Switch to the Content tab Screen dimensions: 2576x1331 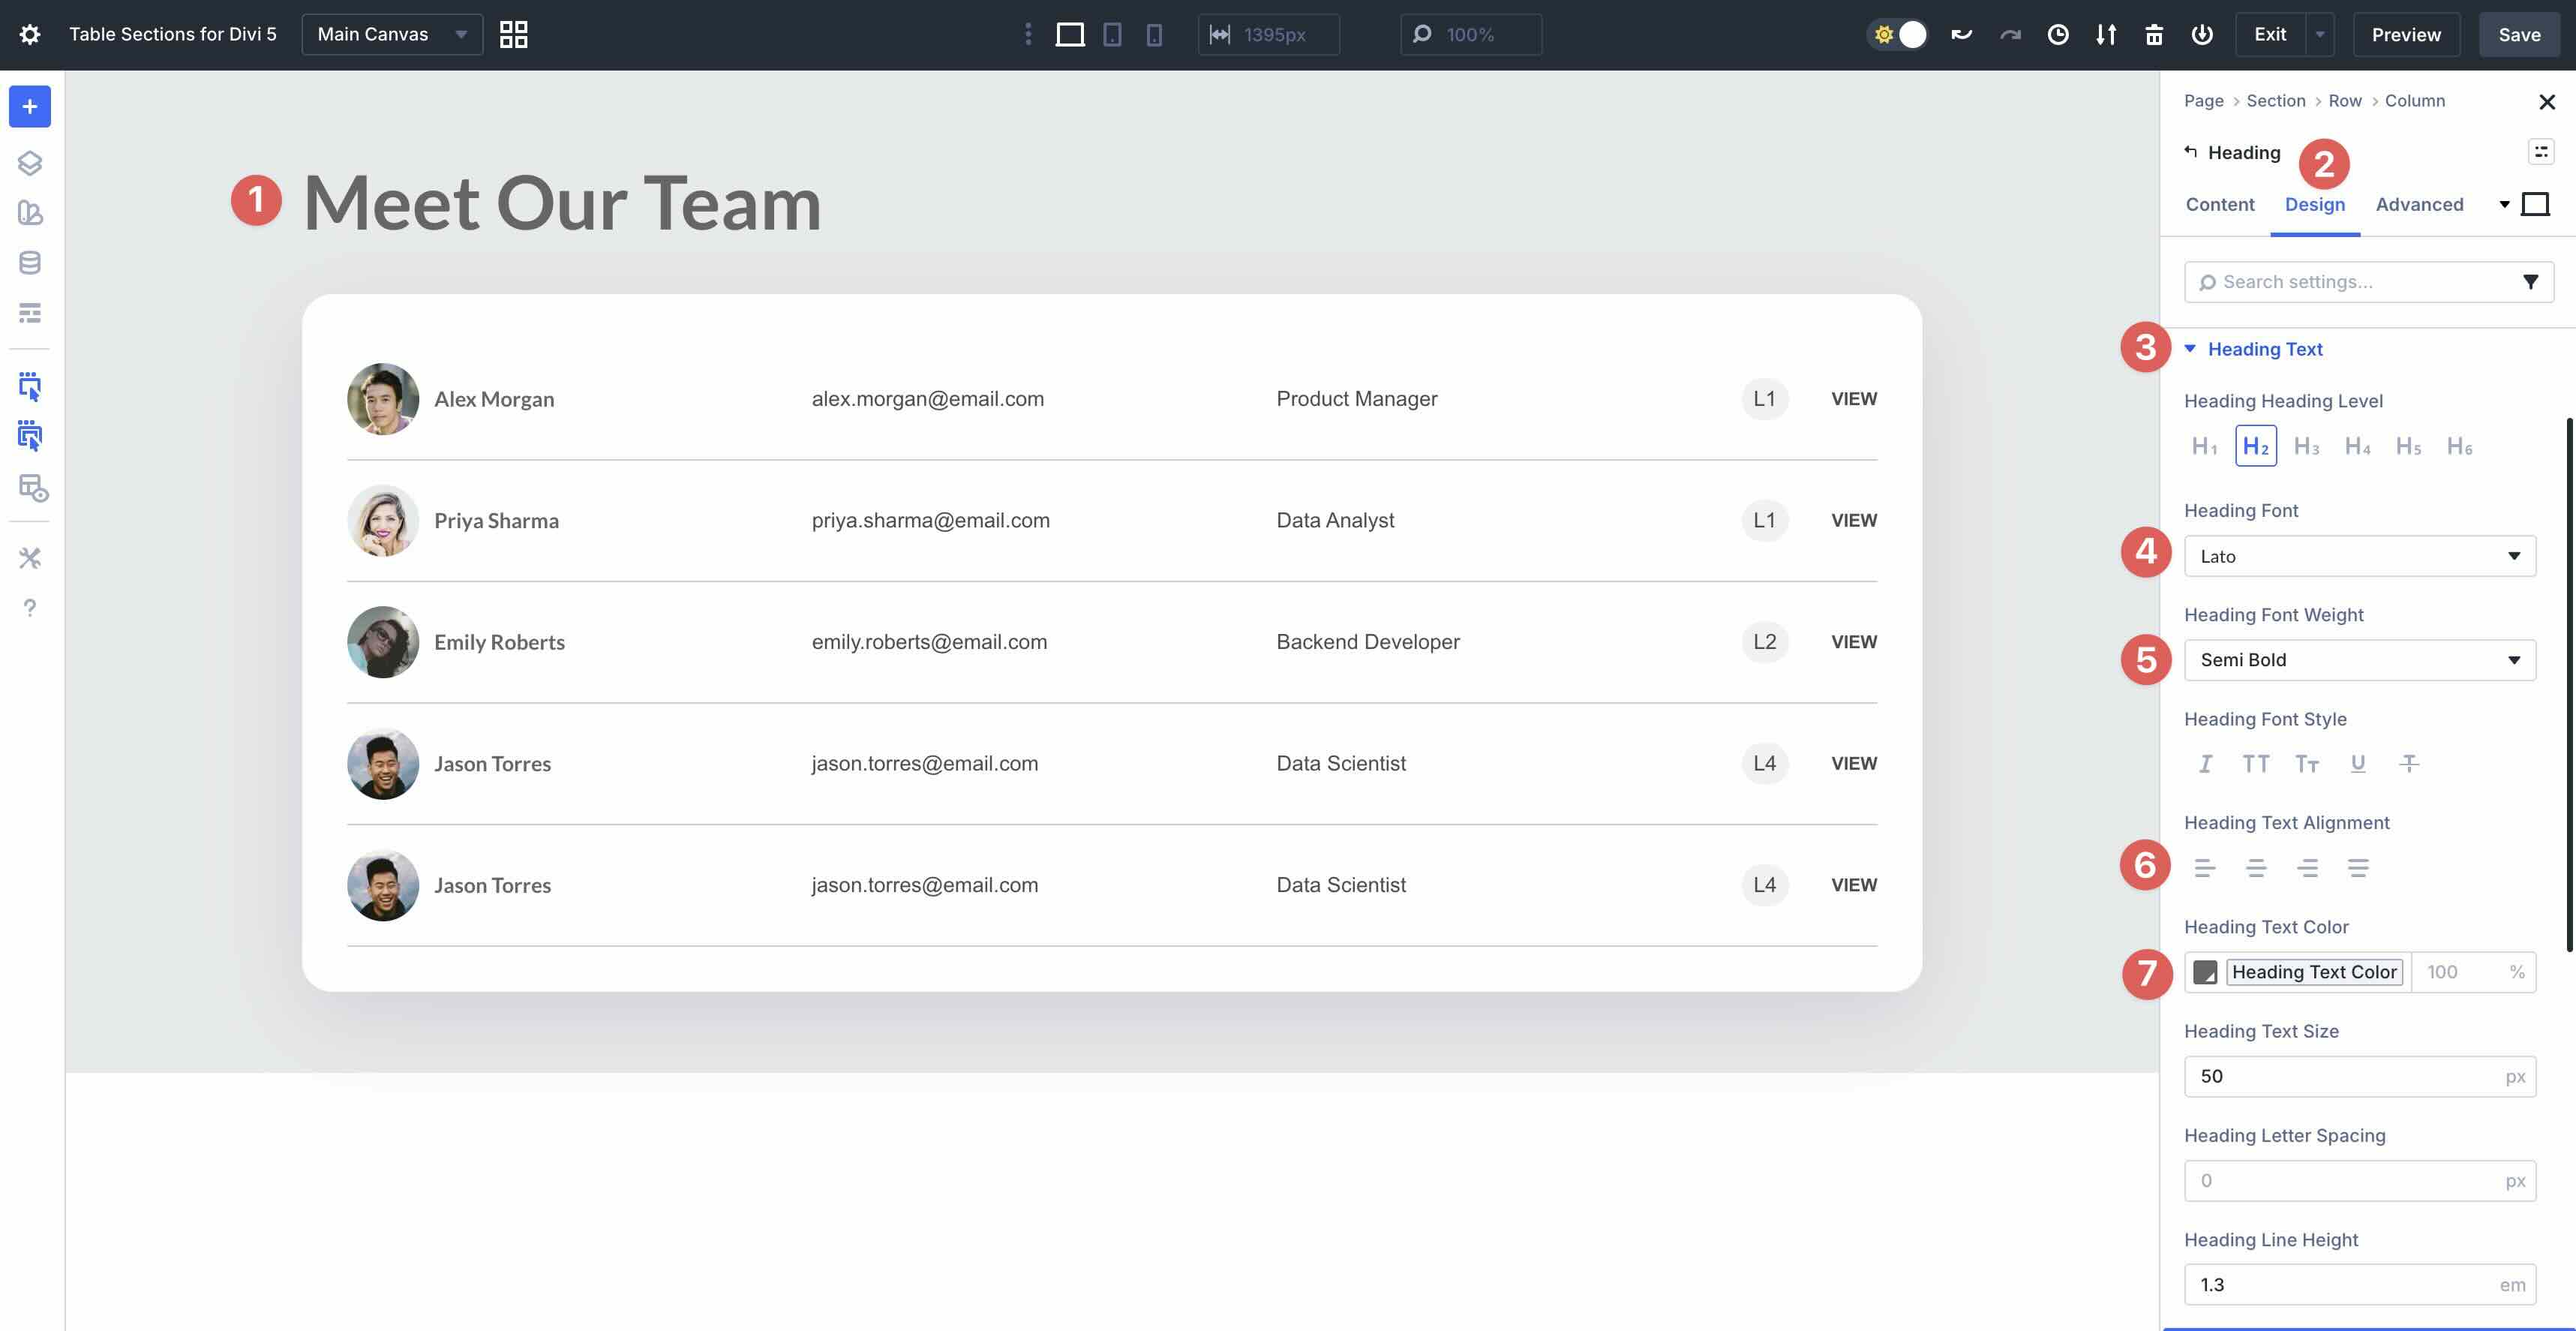click(2220, 204)
